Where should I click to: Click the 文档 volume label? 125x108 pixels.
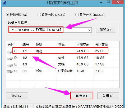click(61, 64)
